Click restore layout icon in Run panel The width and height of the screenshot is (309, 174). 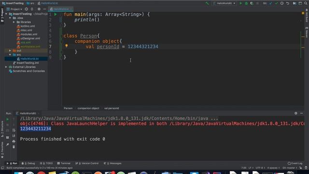(x=8, y=137)
